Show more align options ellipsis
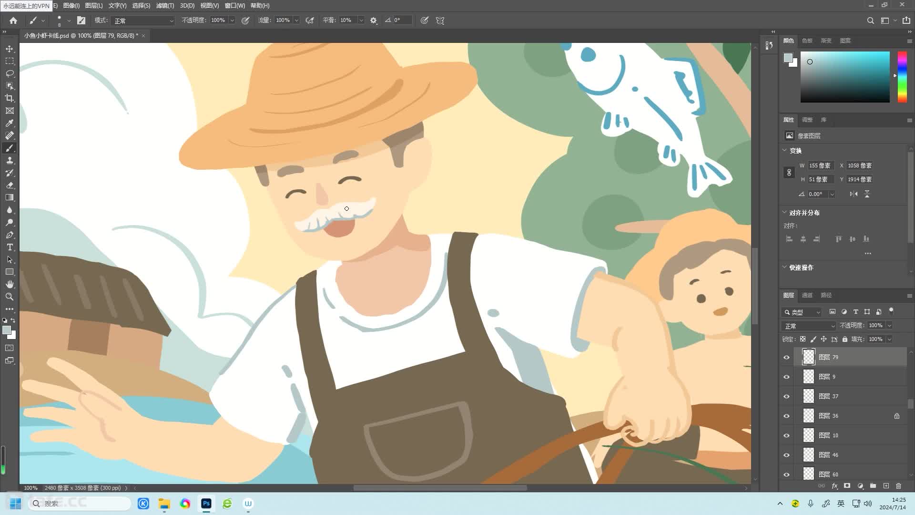Screen dimensions: 915x515 pyautogui.click(x=868, y=253)
